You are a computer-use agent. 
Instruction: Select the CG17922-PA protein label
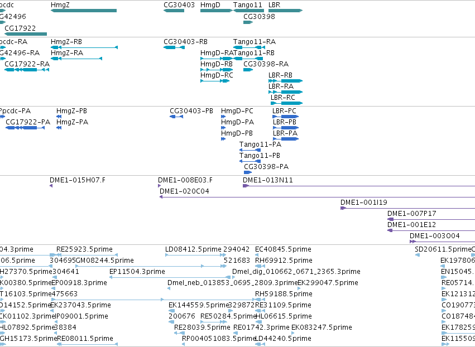28,122
